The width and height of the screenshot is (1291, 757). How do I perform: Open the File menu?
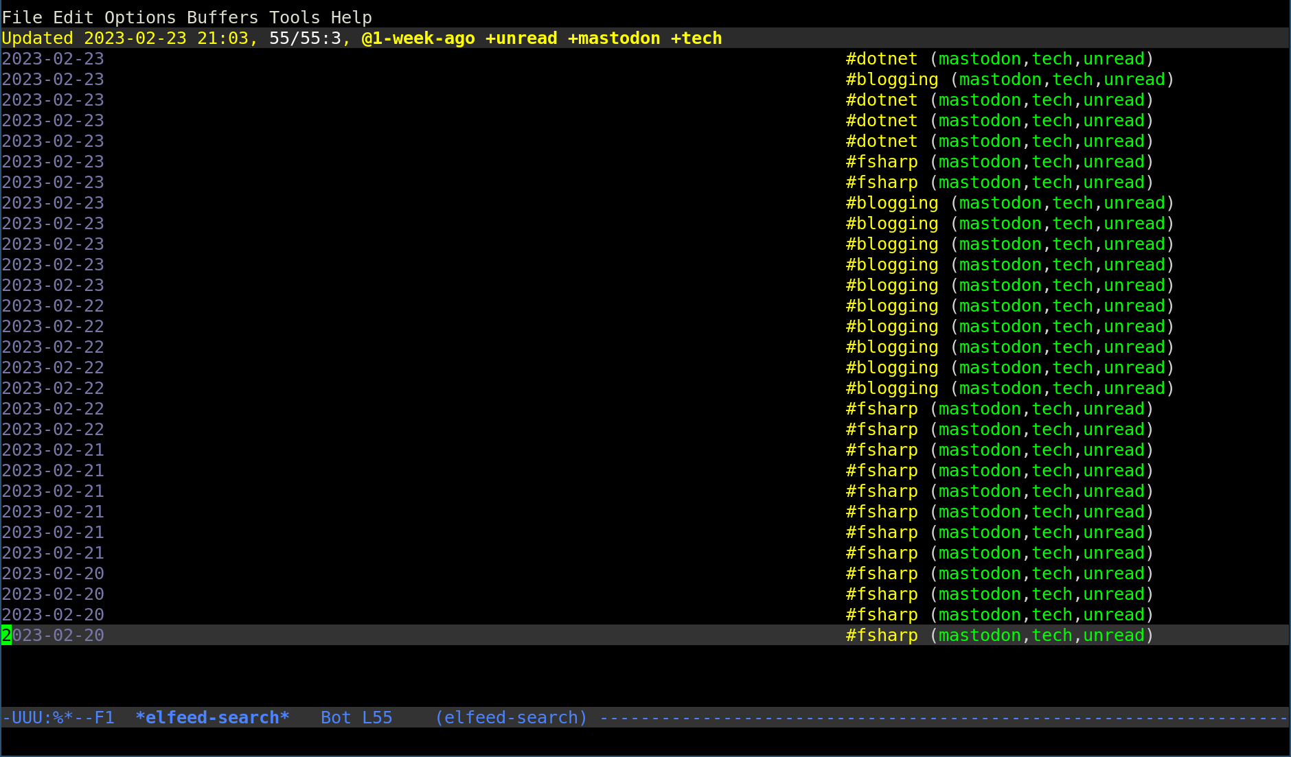point(21,17)
